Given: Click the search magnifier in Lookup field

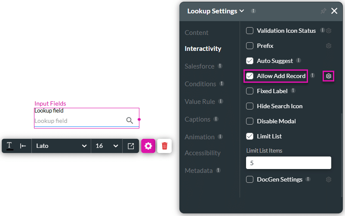Looking at the screenshot, I should (129, 120).
